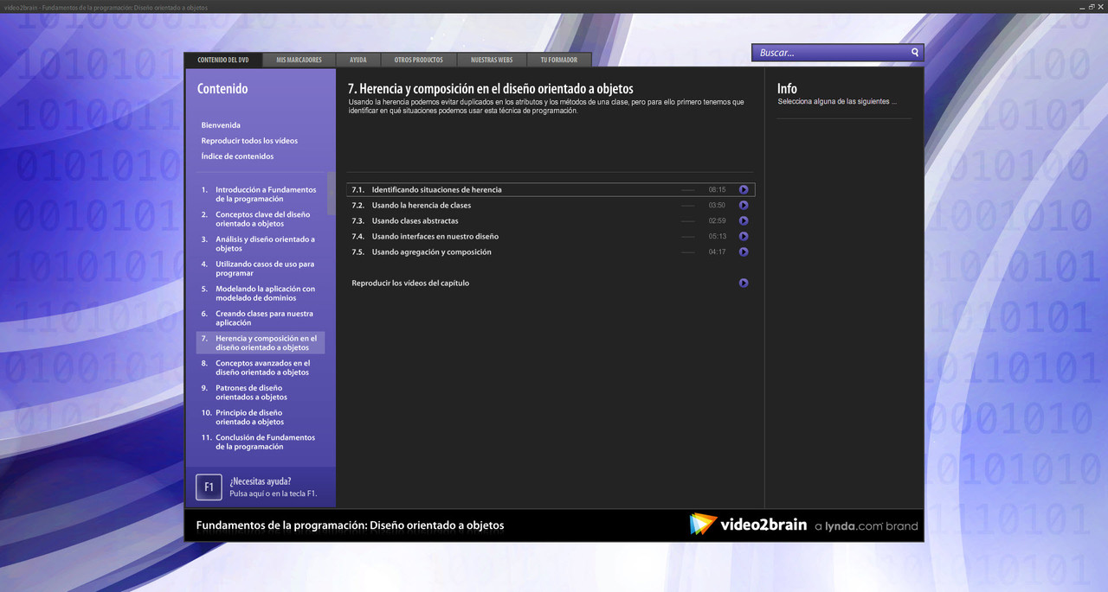Viewport: 1108px width, 592px height.
Task: Click the 04:17 duration value
Action: 717,251
